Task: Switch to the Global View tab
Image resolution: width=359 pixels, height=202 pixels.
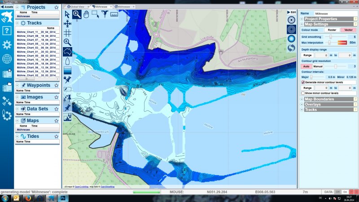Action: [x=78, y=7]
